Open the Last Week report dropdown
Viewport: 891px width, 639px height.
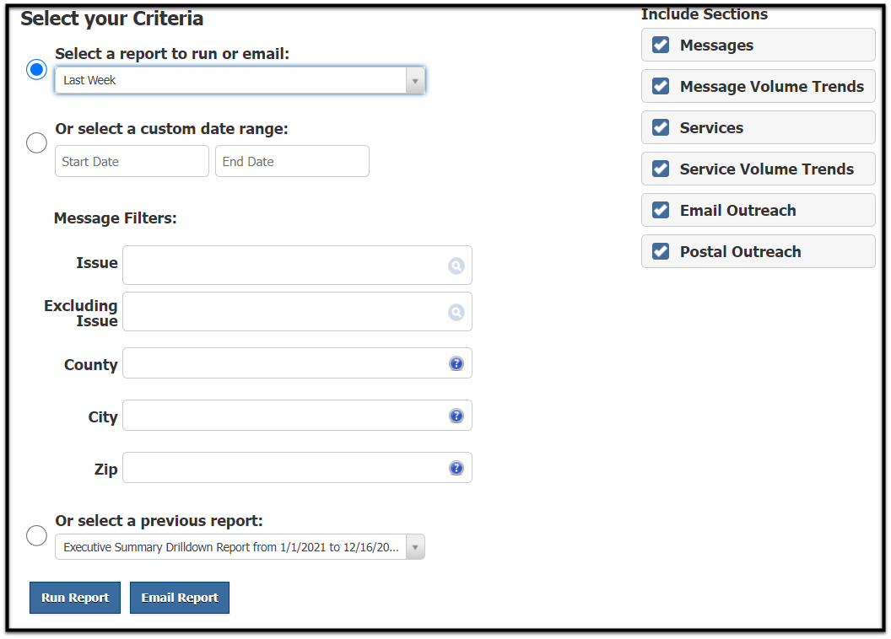pyautogui.click(x=240, y=80)
